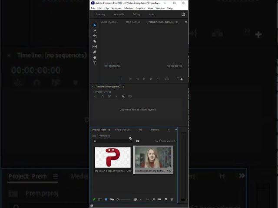Open the File menu

coord(93,8)
